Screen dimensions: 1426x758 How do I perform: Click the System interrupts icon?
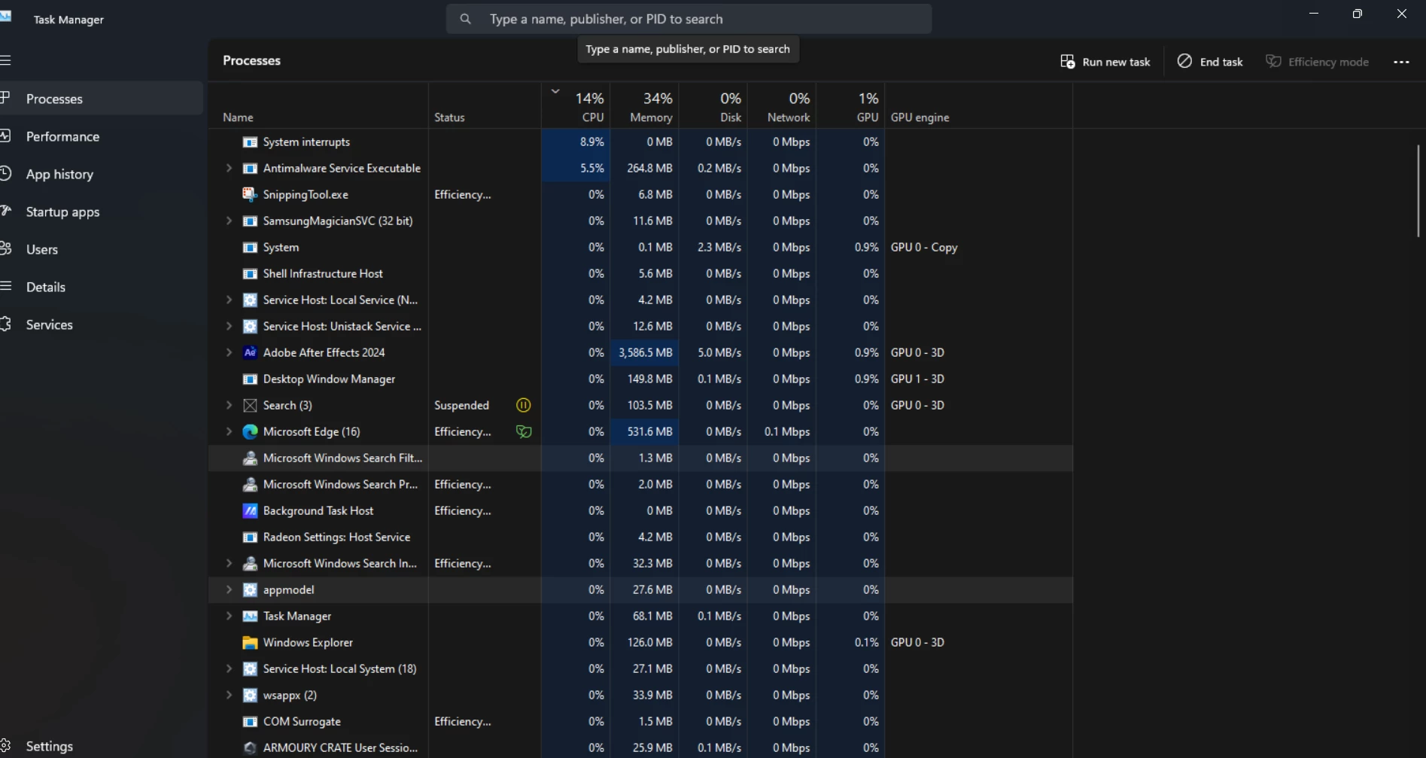pos(251,142)
